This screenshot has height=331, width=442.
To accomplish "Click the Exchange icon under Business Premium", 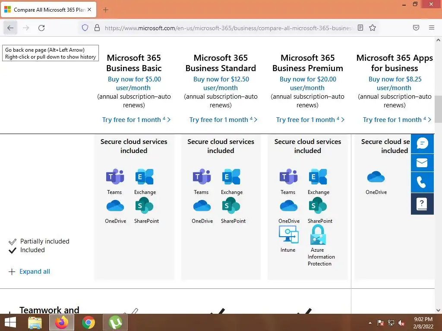I will [x=318, y=176].
